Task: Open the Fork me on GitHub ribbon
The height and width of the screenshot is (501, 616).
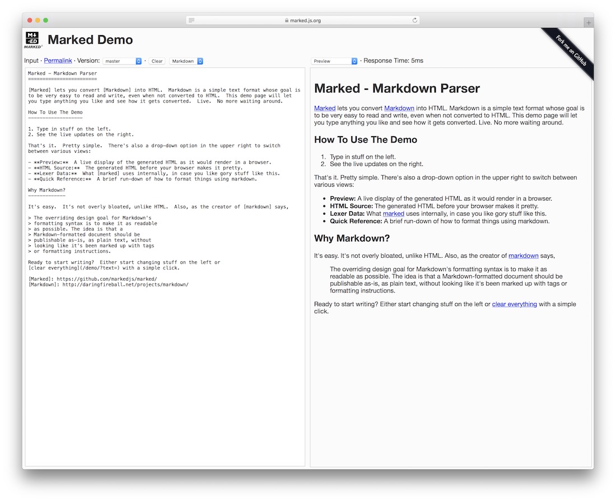Action: pos(571,51)
